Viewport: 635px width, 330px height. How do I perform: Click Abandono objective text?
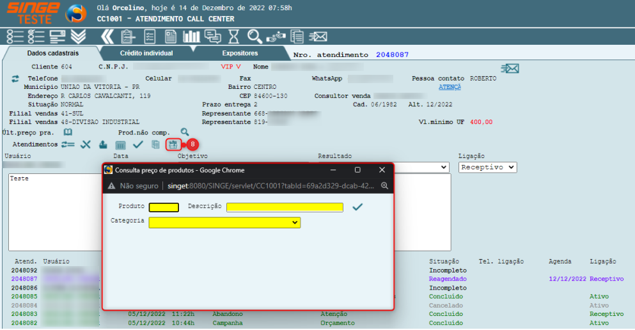pos(228,314)
